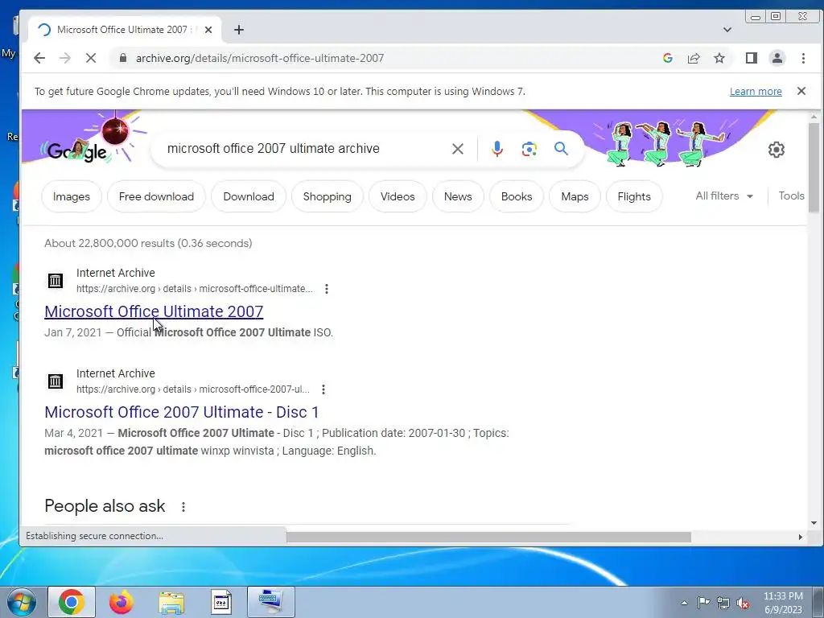Open the Action Center flag icon
824x618 pixels.
click(x=703, y=603)
